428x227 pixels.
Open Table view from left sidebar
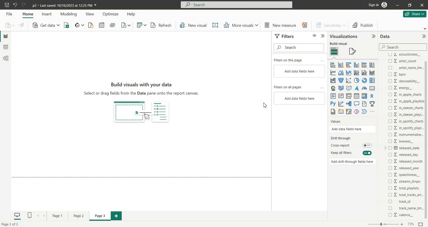click(5, 47)
